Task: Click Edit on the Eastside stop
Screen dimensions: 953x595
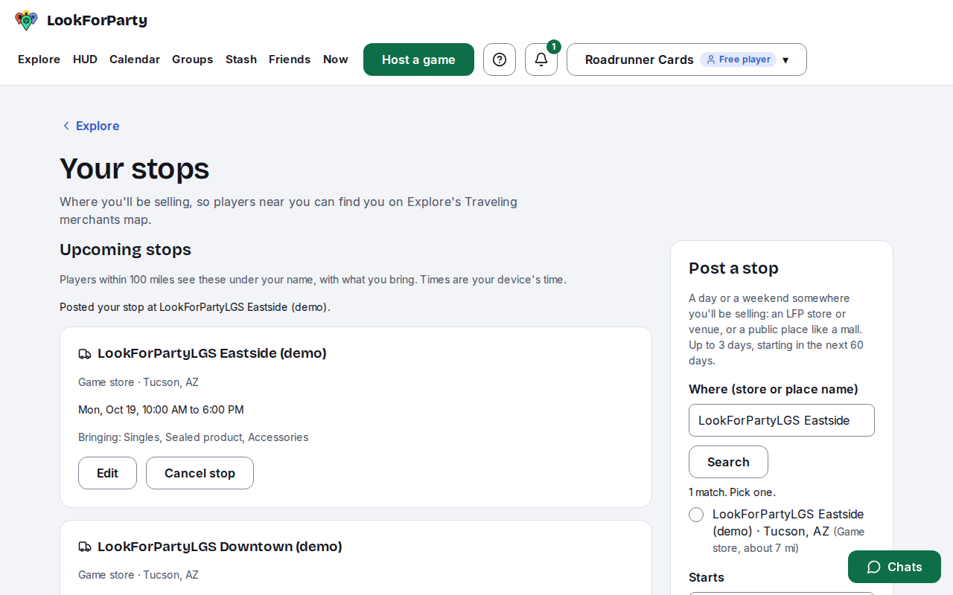Action: [107, 473]
